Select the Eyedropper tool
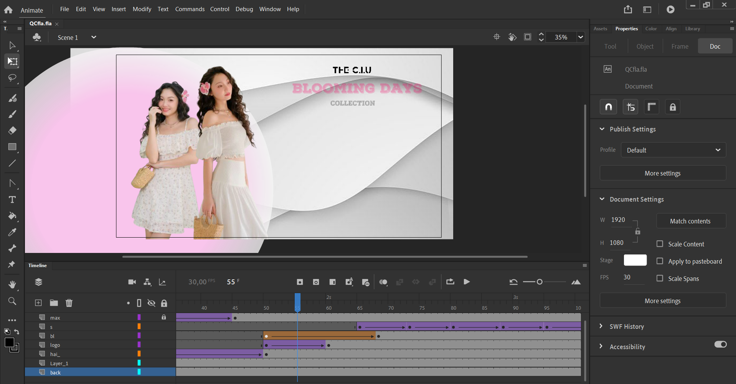This screenshot has width=736, height=384. point(12,232)
